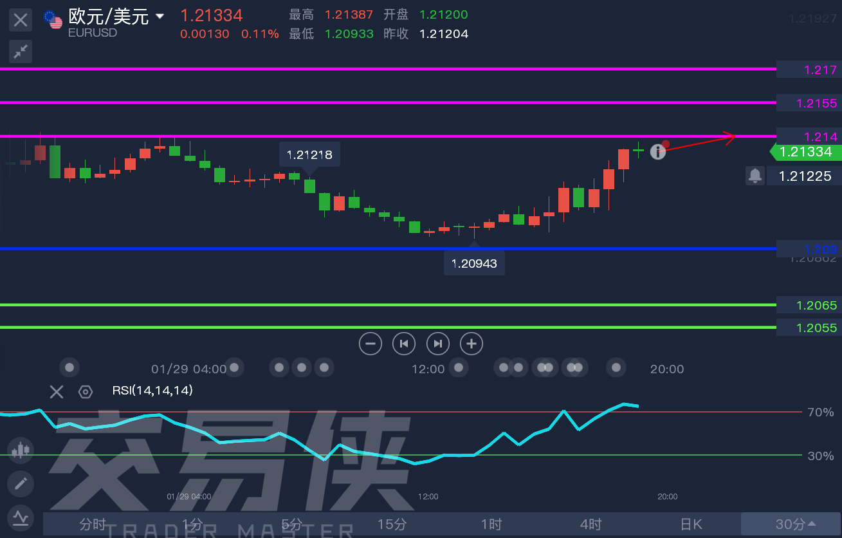Click the EUR/USD flag icon
842x538 pixels.
tap(53, 19)
